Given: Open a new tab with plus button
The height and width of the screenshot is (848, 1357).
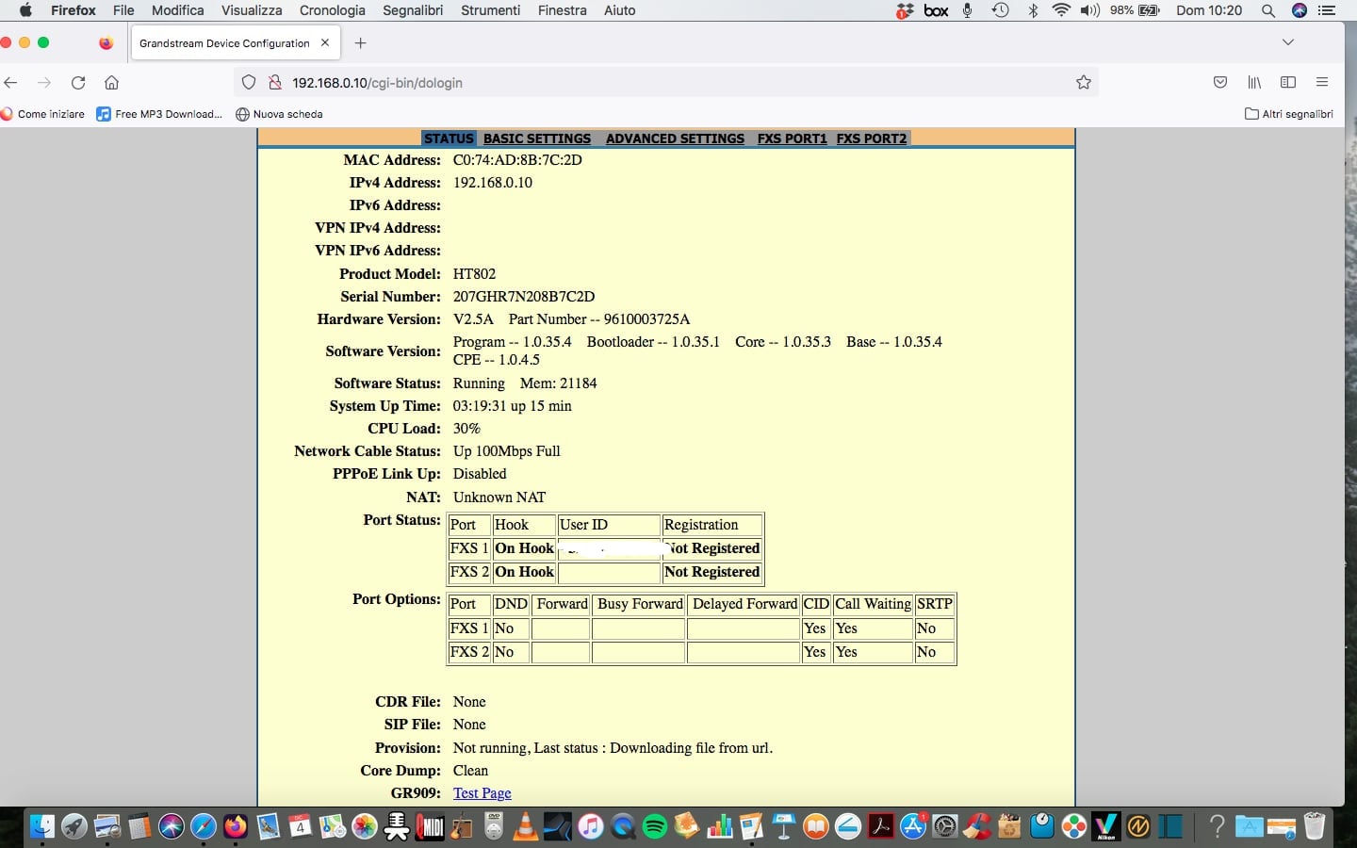Looking at the screenshot, I should click(x=360, y=43).
